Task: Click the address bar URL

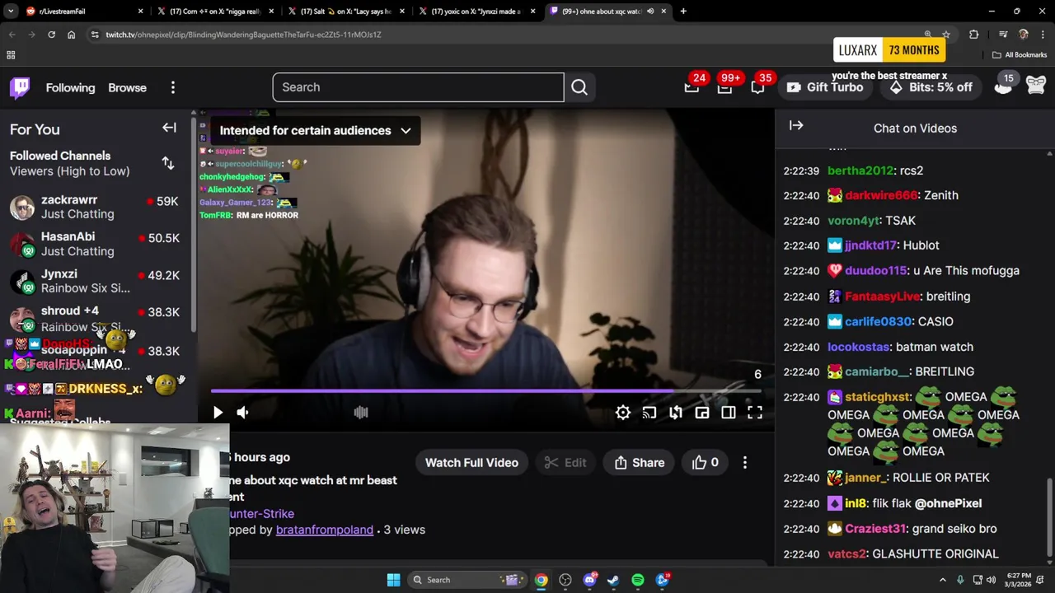Action: [243, 35]
